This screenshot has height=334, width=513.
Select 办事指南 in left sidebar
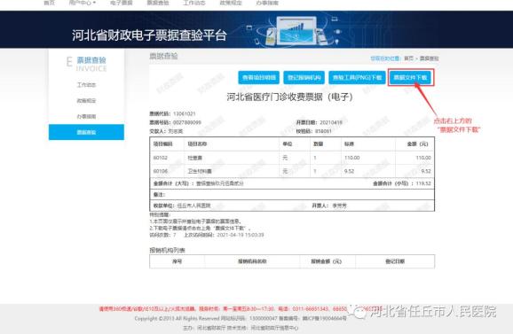[x=86, y=116]
